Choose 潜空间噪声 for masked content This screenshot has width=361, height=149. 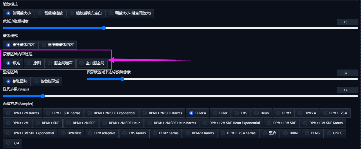60,63
